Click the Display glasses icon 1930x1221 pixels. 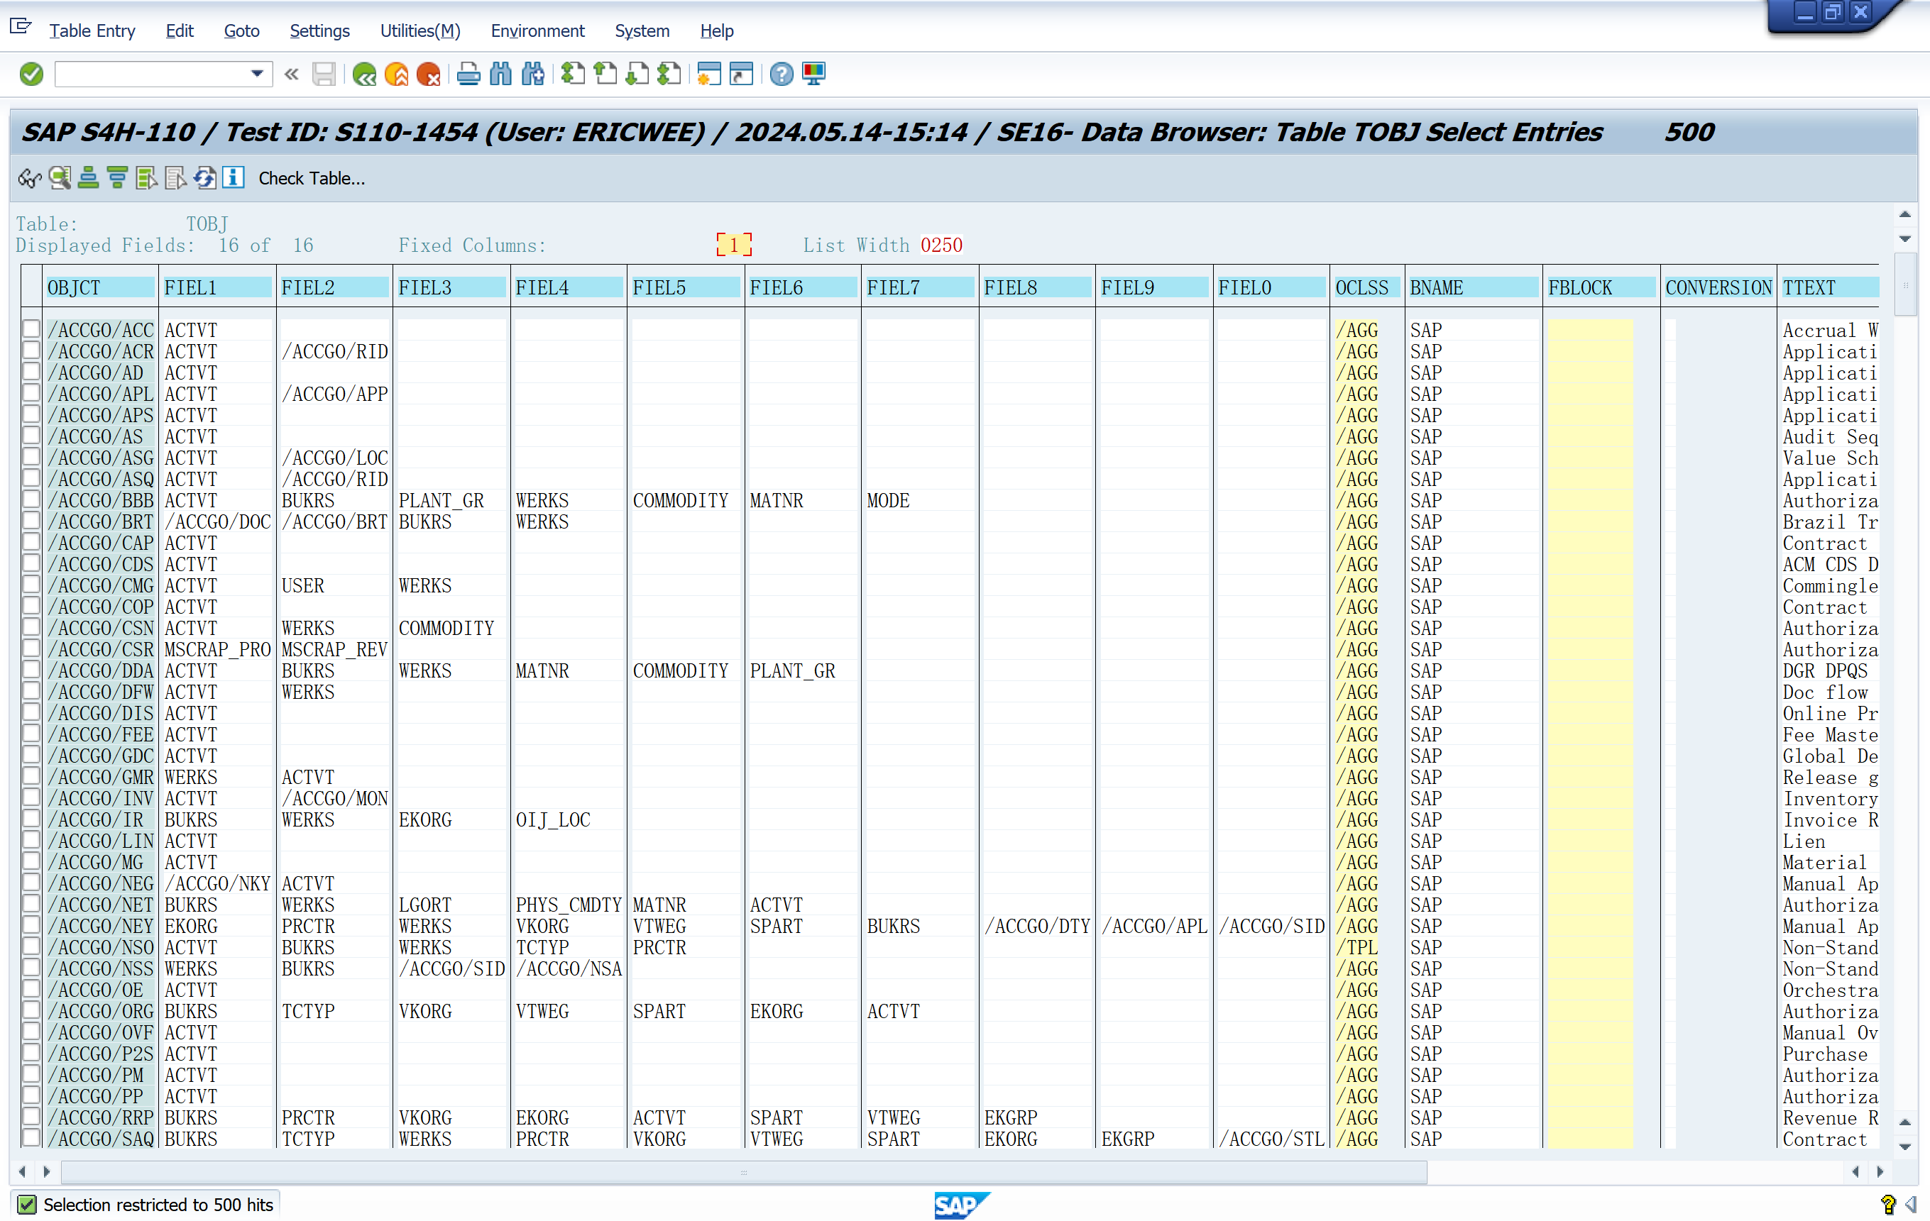coord(30,178)
